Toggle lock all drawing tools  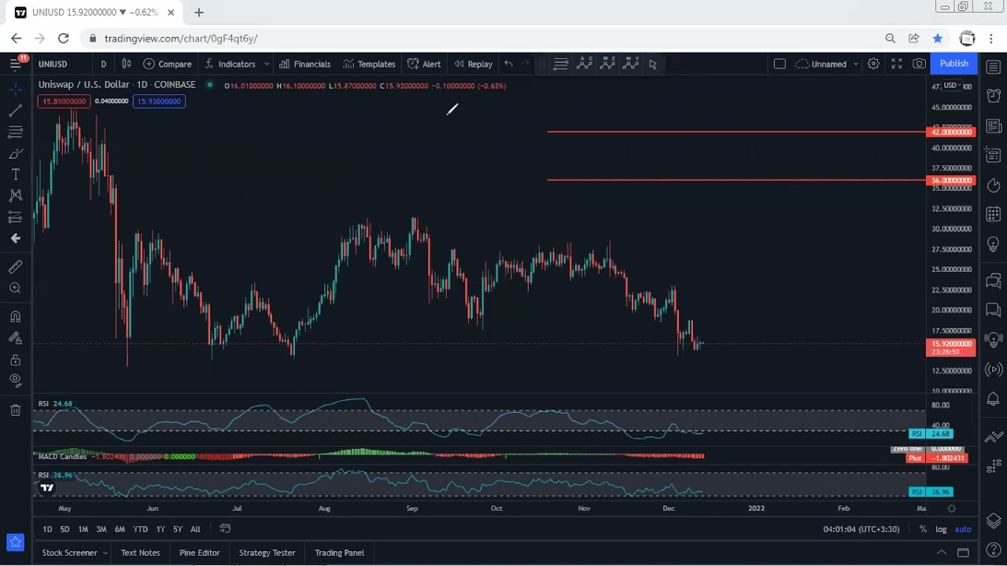tap(15, 359)
